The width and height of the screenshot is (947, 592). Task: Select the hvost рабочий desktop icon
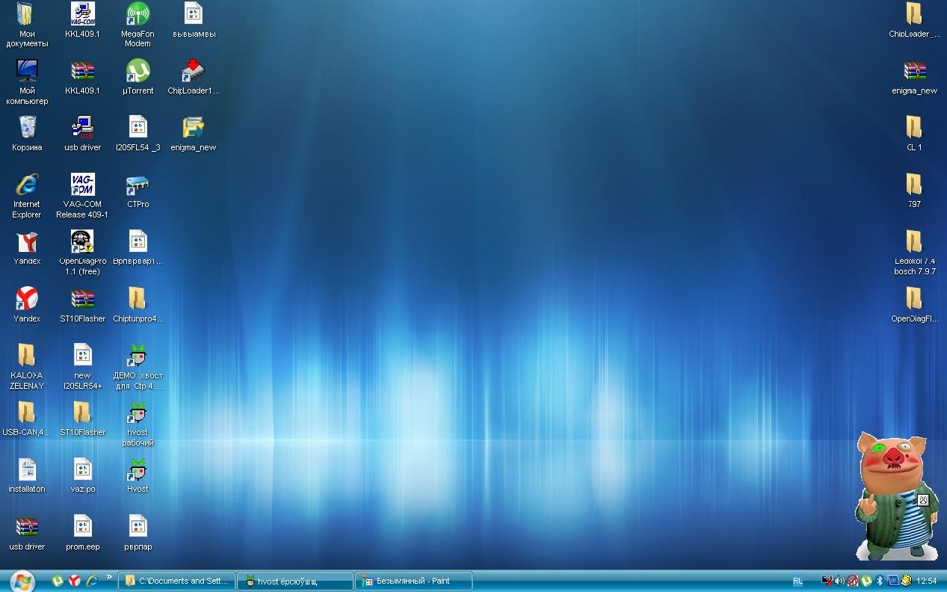[138, 413]
